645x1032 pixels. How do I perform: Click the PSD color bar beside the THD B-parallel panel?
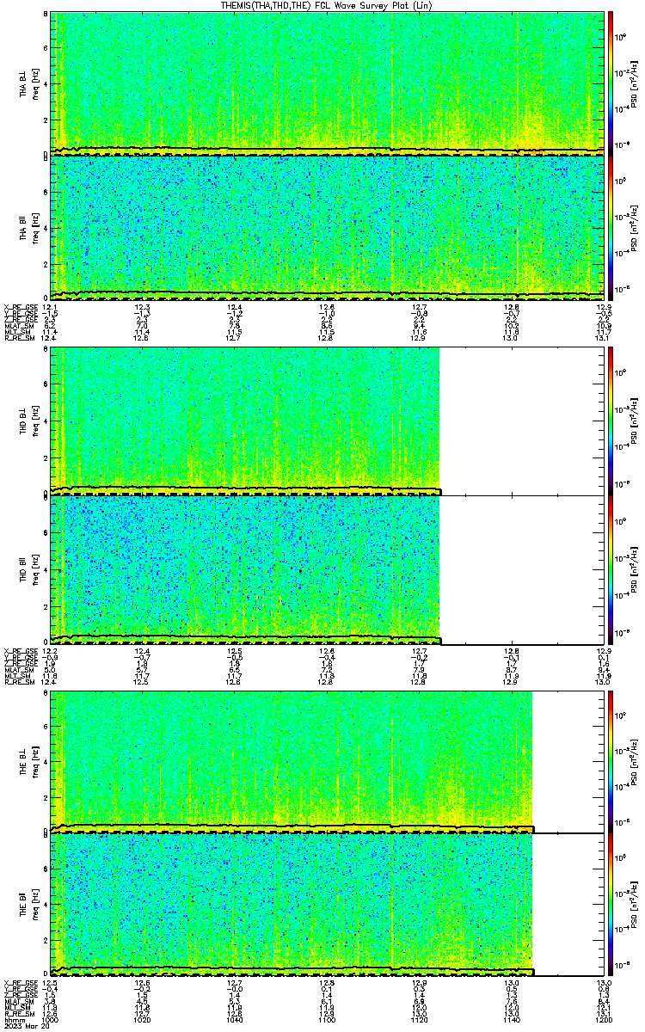tap(611, 569)
